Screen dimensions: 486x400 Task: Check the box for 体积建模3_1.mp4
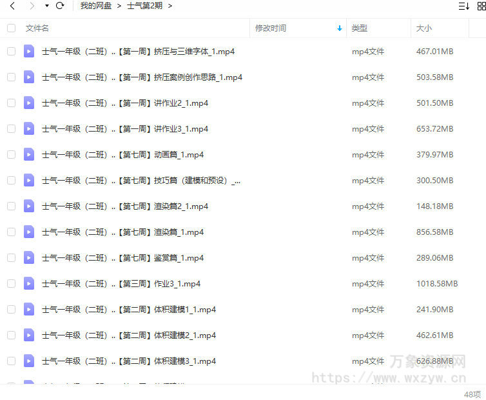11,361
